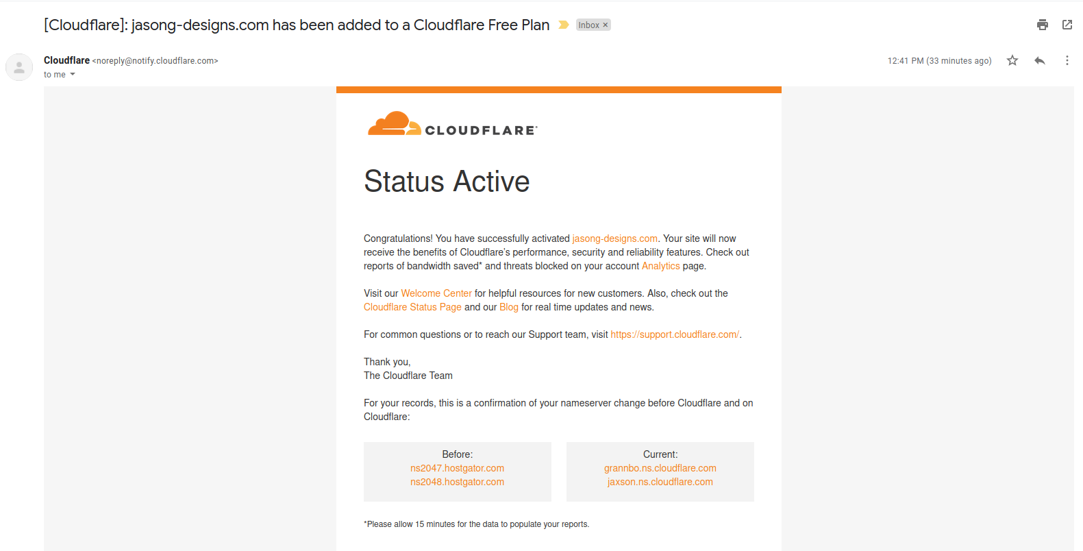Image resolution: width=1083 pixels, height=551 pixels.
Task: Open the three-dot More options menu
Action: (x=1067, y=60)
